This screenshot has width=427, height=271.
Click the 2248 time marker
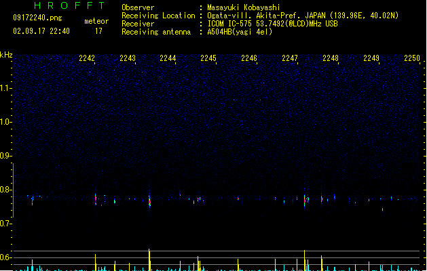[331, 58]
